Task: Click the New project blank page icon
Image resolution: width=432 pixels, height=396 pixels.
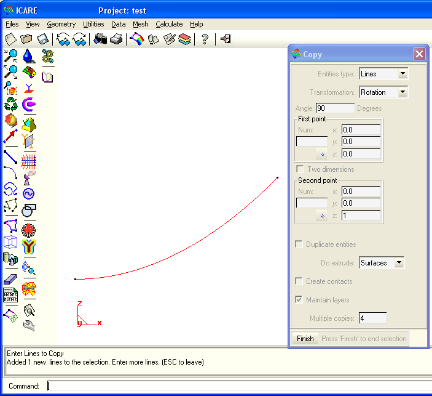Action: 10,39
